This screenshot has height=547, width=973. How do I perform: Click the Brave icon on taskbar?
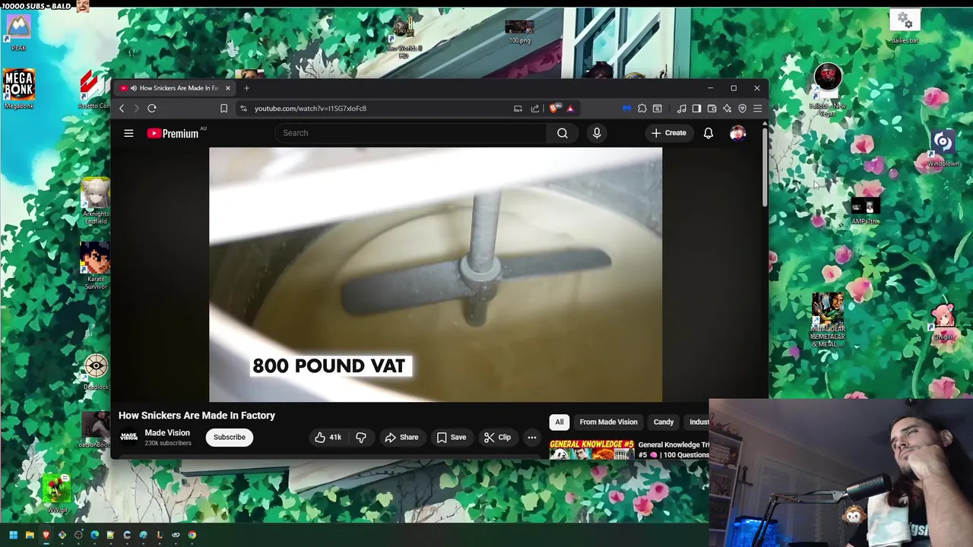click(46, 535)
